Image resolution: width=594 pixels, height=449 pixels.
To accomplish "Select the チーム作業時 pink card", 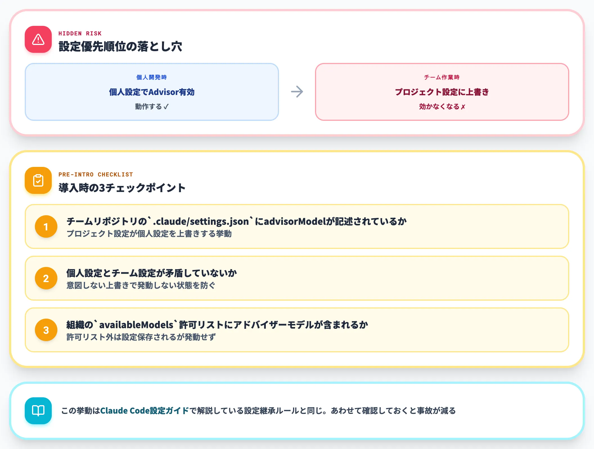I will (x=442, y=92).
